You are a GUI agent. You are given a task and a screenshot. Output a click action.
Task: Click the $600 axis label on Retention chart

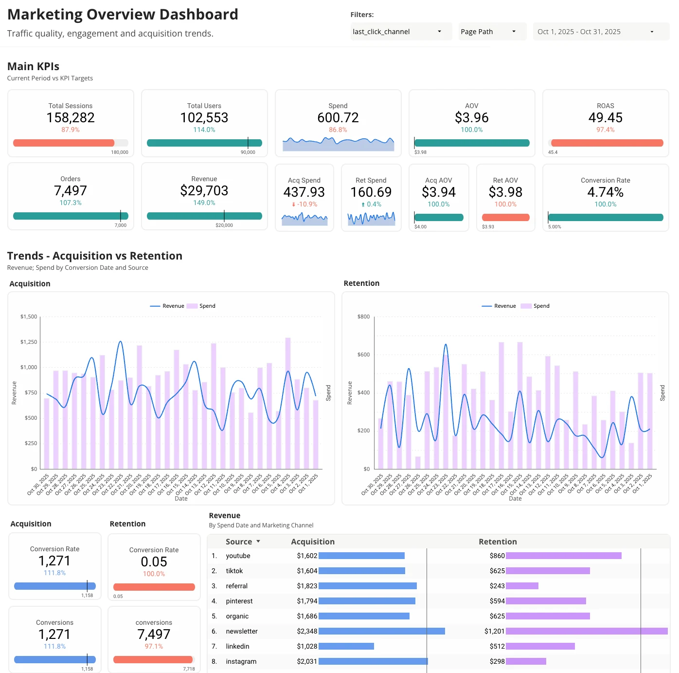click(x=363, y=355)
